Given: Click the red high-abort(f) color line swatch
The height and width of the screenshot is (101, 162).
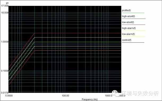Looking at the screenshot, I should (134, 19).
